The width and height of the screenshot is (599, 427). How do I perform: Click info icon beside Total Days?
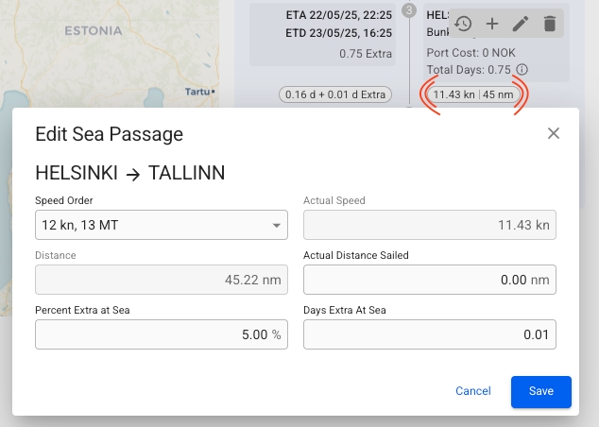[x=522, y=69]
